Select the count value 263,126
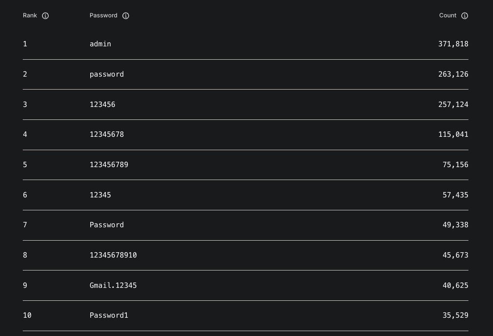493x336 pixels. tap(453, 74)
